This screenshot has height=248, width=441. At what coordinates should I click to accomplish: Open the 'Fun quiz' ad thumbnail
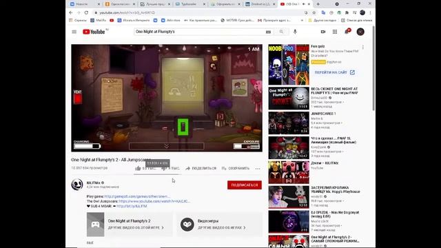[289, 64]
